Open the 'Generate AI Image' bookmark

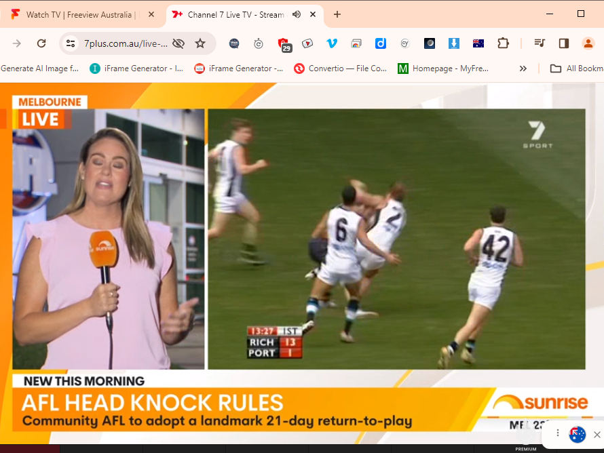(x=39, y=68)
